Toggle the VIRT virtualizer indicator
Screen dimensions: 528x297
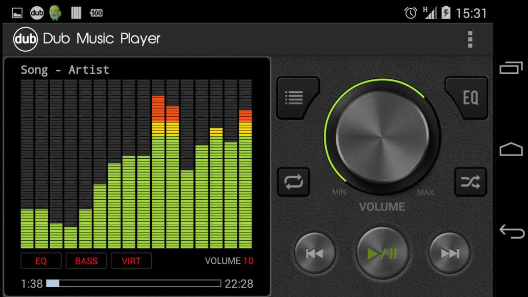coord(131,261)
